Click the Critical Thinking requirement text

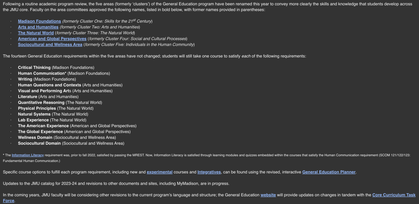[x=34, y=68]
